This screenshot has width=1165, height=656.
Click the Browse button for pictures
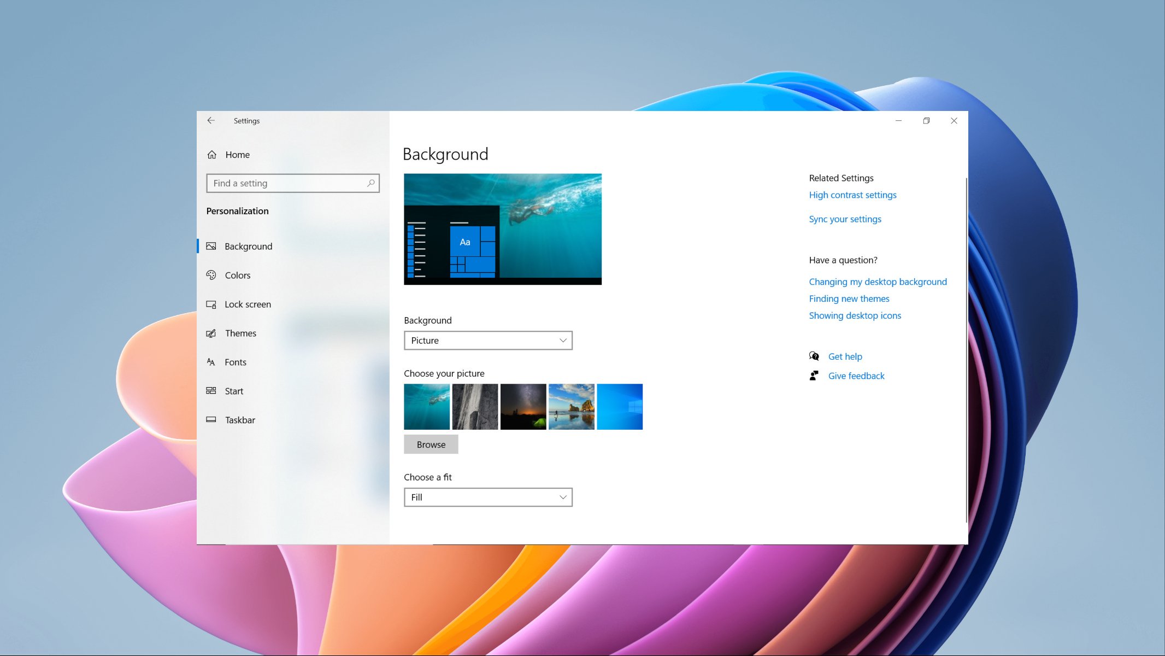(x=431, y=444)
